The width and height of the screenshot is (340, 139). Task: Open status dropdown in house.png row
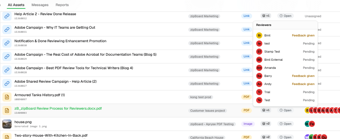click(x=285, y=124)
